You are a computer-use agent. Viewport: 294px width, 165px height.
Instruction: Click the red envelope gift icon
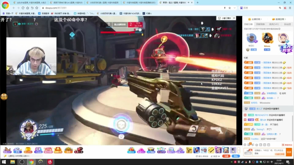pyautogui.click(x=58, y=150)
